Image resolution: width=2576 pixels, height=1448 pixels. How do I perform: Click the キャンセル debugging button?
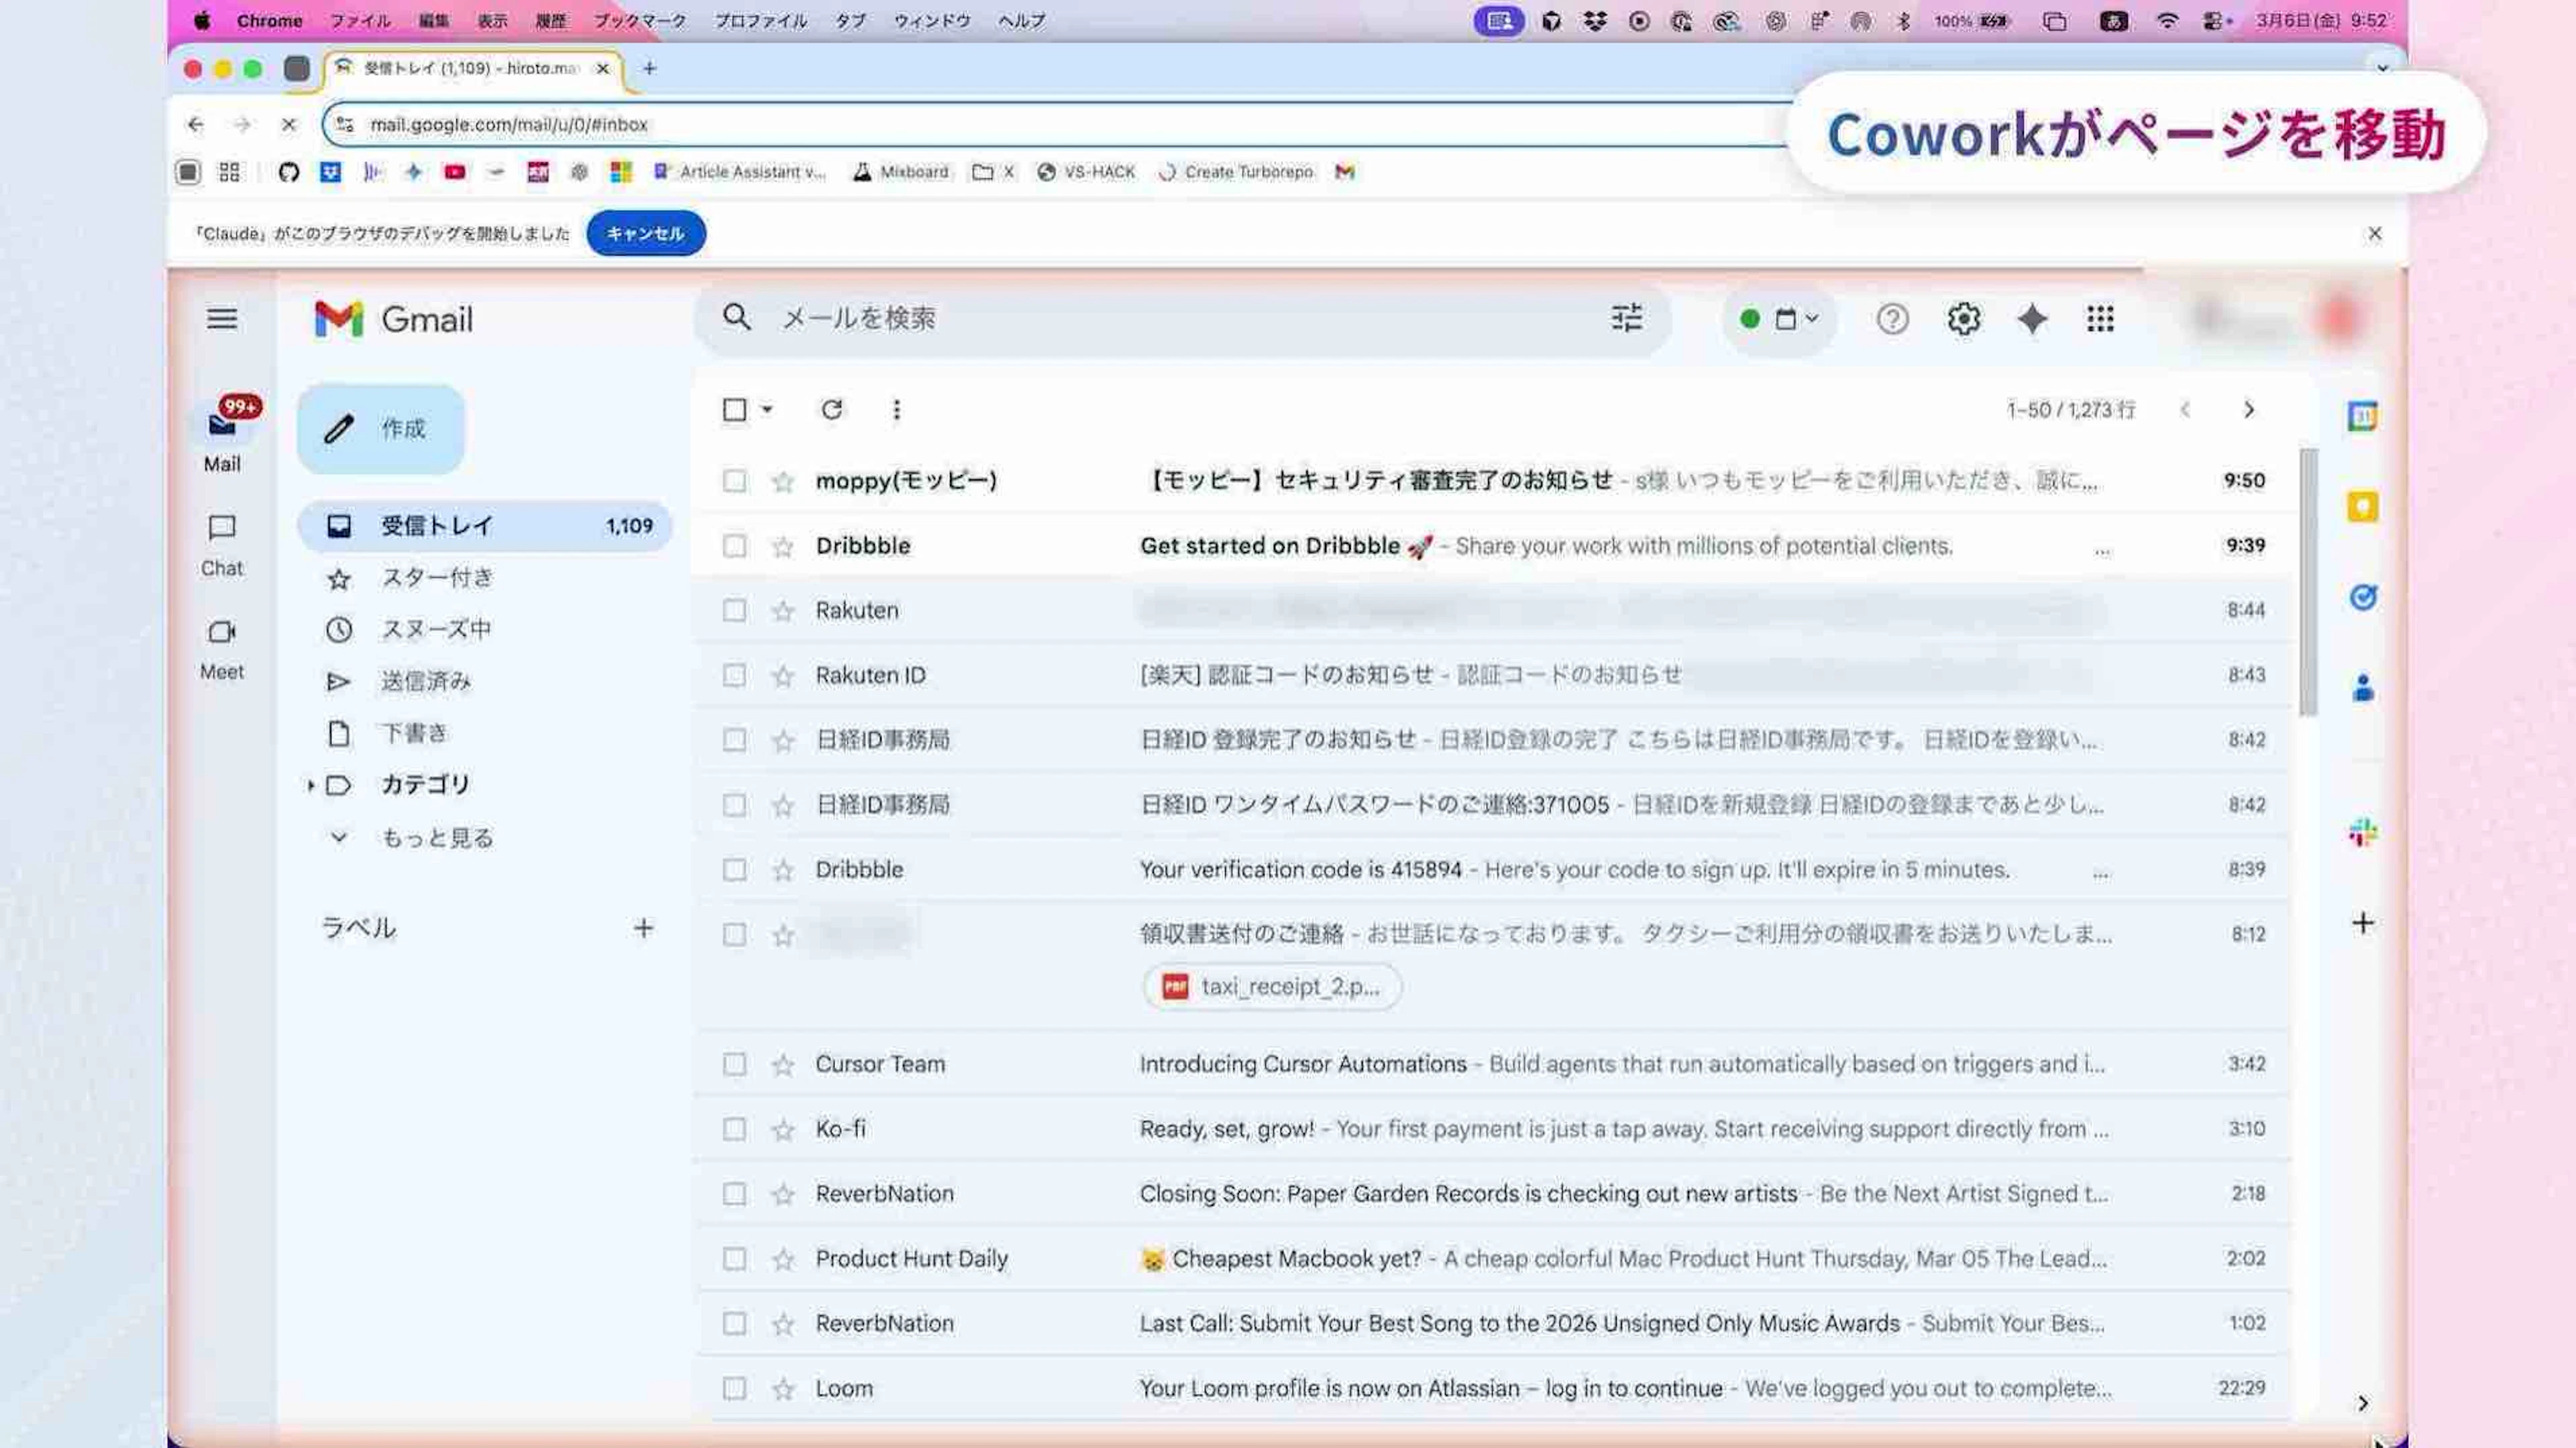[645, 233]
